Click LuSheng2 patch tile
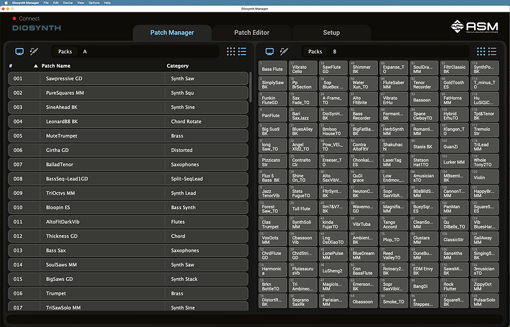The width and height of the screenshot is (510, 327). coord(333,270)
